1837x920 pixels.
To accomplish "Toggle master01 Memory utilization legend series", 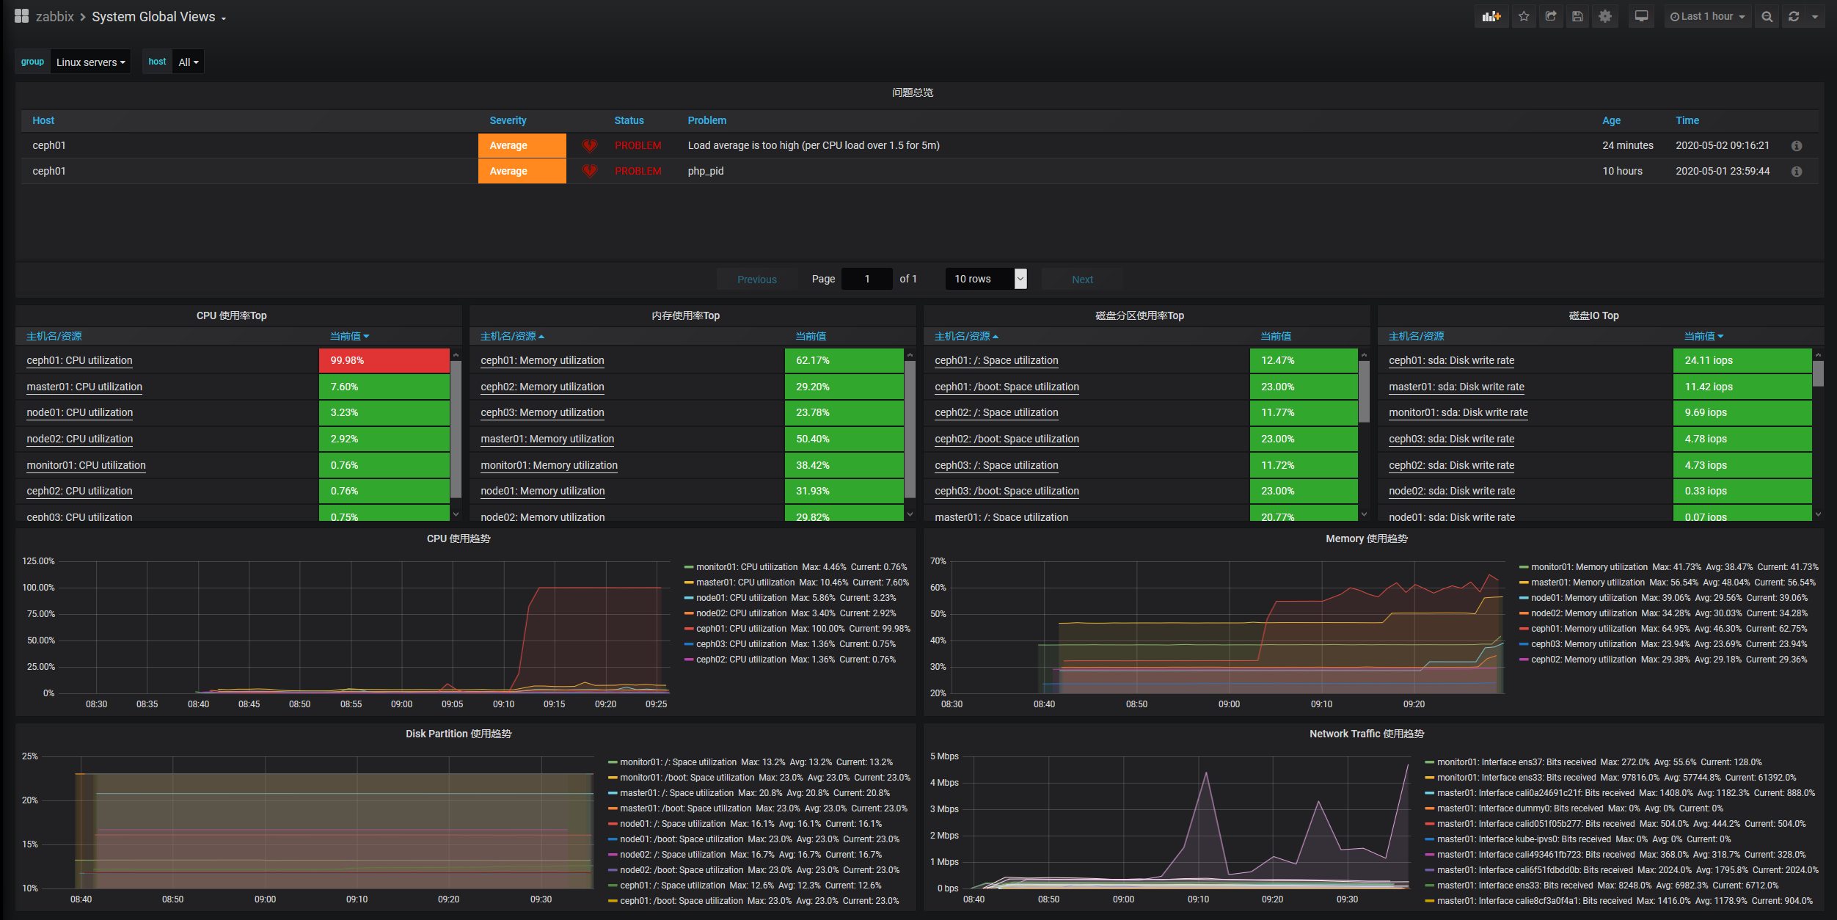I will point(1588,583).
